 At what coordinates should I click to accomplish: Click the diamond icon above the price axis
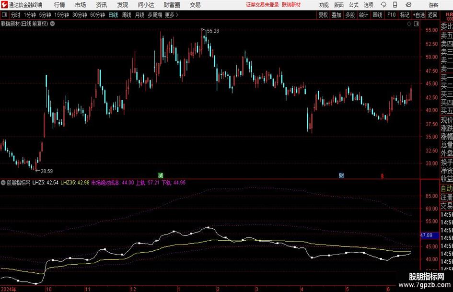pos(409,24)
